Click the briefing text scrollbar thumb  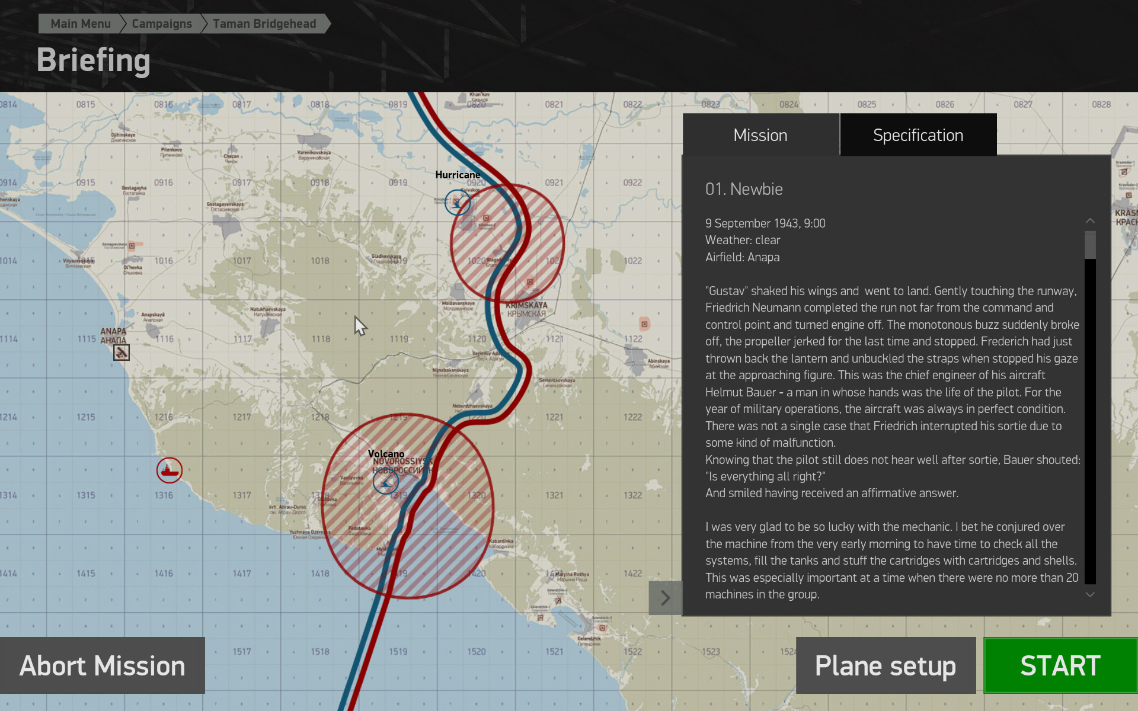[1090, 245]
